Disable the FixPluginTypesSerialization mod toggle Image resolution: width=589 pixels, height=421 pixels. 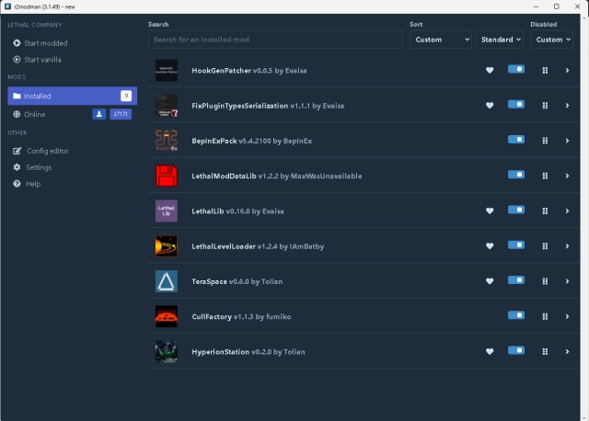tap(516, 104)
